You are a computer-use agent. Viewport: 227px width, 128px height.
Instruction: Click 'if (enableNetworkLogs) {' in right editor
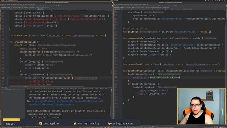pos(143,84)
